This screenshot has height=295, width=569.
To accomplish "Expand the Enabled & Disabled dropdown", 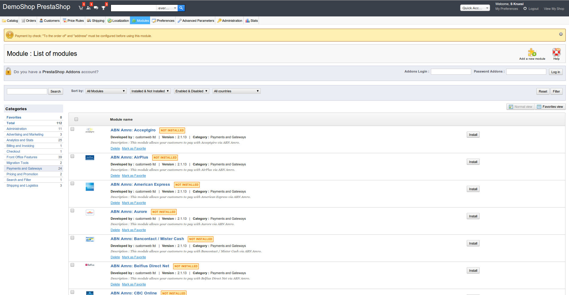I will pos(192,91).
